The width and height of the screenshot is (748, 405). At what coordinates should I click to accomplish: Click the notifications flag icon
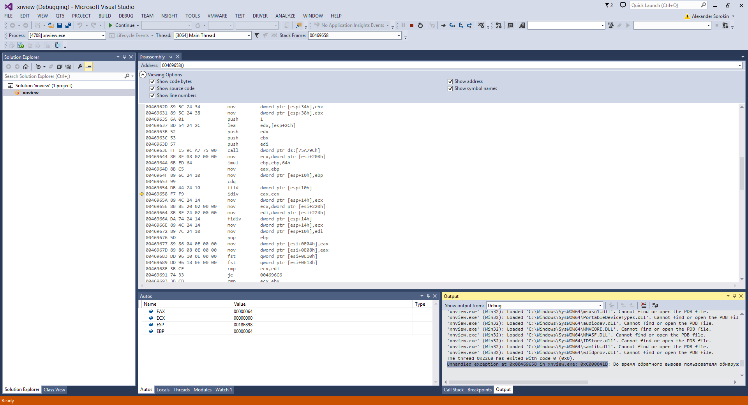point(609,5)
